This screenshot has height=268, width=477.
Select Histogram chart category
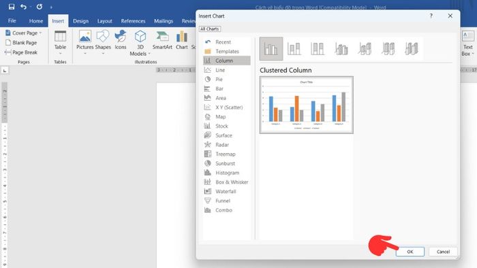tap(227, 173)
